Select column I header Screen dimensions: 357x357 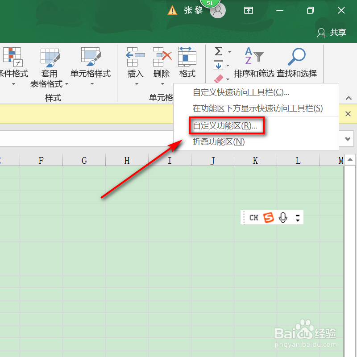(x=170, y=160)
